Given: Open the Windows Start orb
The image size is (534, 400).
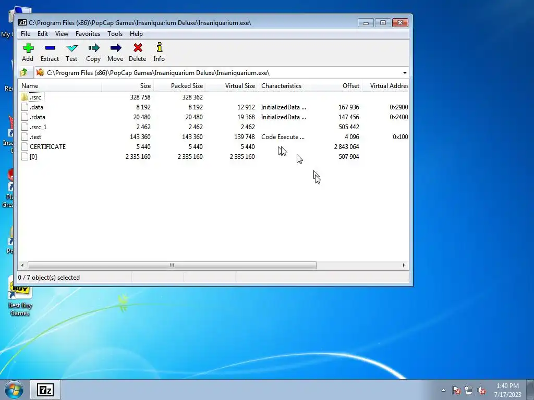Looking at the screenshot, I should (14, 390).
